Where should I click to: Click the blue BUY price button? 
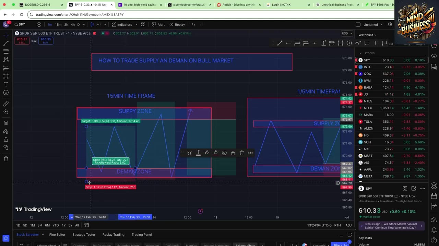(x=46, y=41)
